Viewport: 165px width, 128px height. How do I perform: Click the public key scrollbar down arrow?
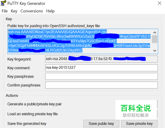155,51
